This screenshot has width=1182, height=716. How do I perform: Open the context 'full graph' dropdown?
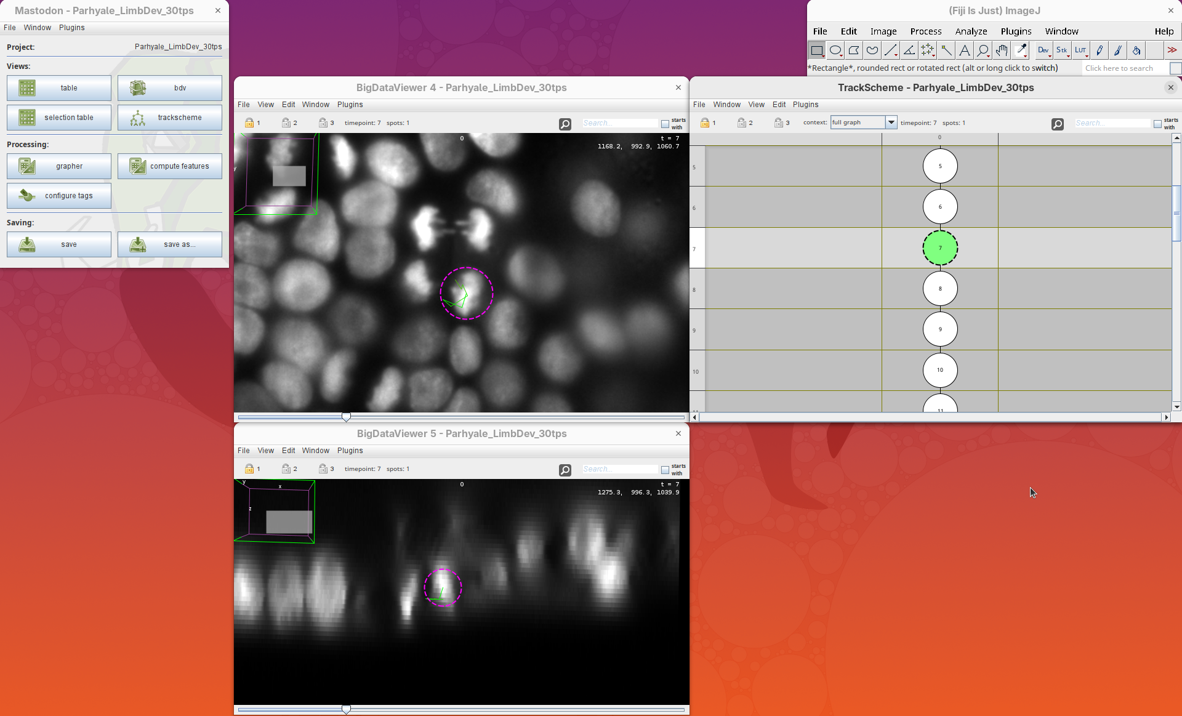pos(890,123)
